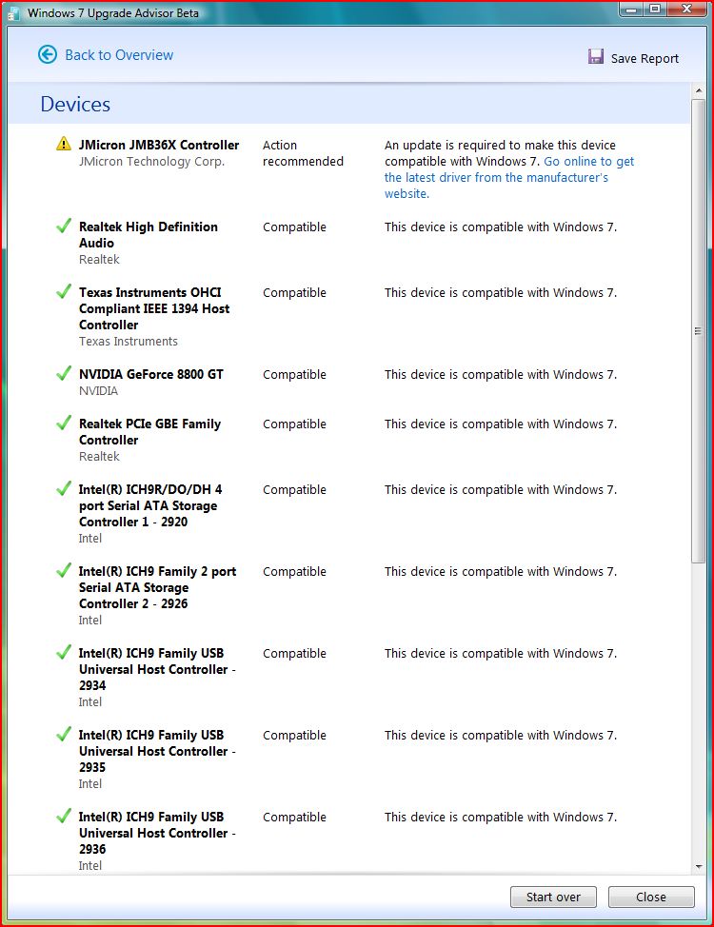The width and height of the screenshot is (714, 927).
Task: Click the checkmark for USB Universal Host Controller 2934
Action: 63,652
